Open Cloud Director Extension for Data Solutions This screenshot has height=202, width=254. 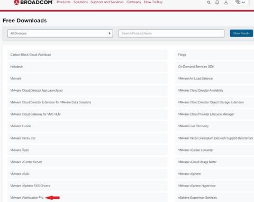click(x=87, y=102)
